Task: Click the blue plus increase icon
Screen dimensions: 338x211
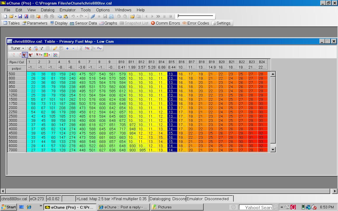Action: (67, 48)
